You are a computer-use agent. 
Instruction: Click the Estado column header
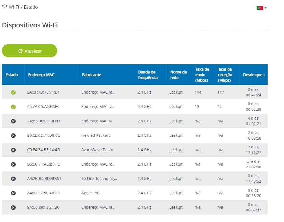[x=12, y=75]
